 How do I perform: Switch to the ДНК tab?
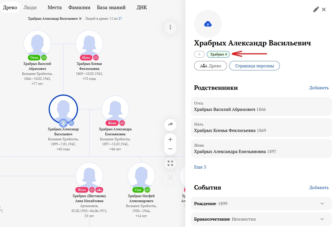(142, 7)
